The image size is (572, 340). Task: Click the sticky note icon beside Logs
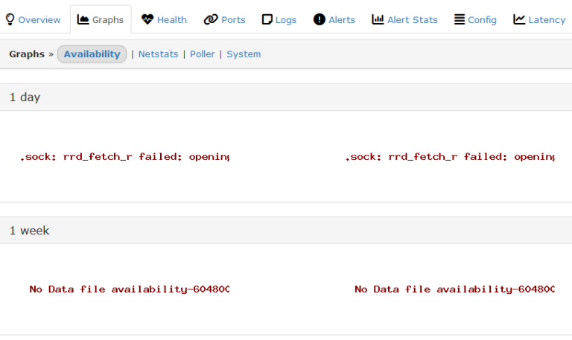pyautogui.click(x=267, y=19)
